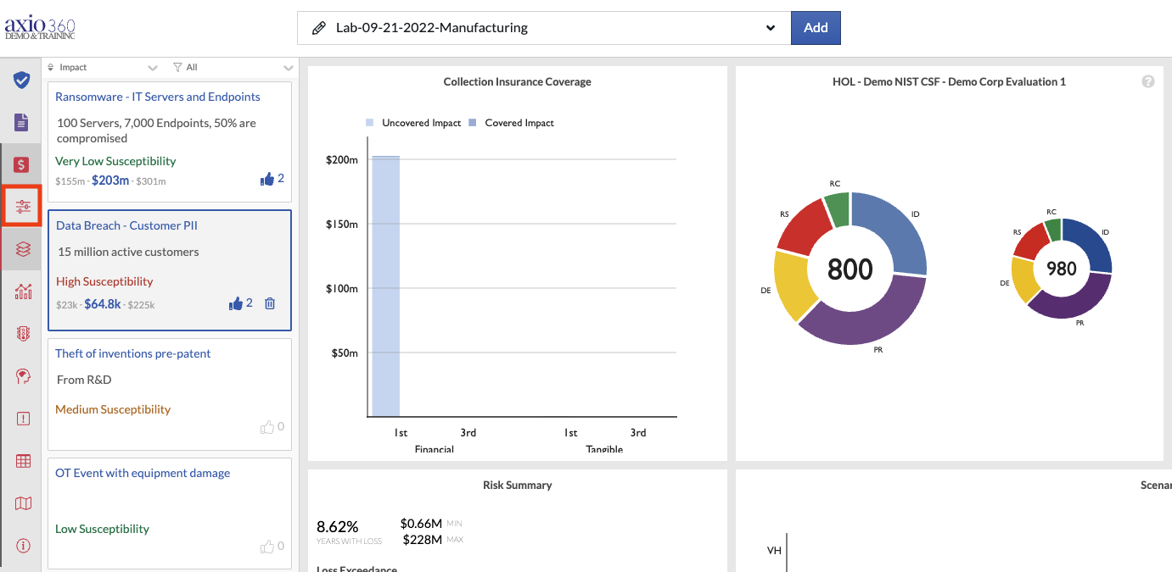Viewport: 1172px width, 572px height.
Task: Click the 8.62% years with loss value
Action: click(338, 526)
